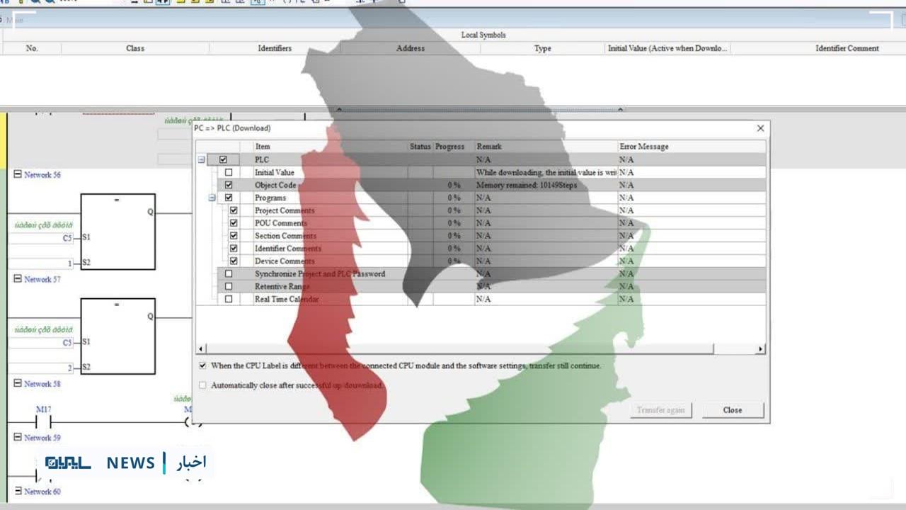The height and width of the screenshot is (510, 906).
Task: Click the Identifiers header in Local Symbols
Action: tap(275, 48)
